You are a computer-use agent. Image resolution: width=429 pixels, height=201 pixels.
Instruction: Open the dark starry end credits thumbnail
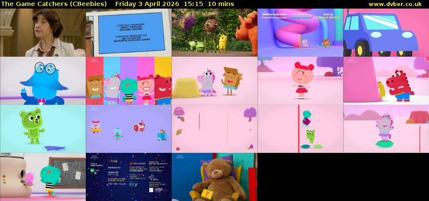pos(129,177)
